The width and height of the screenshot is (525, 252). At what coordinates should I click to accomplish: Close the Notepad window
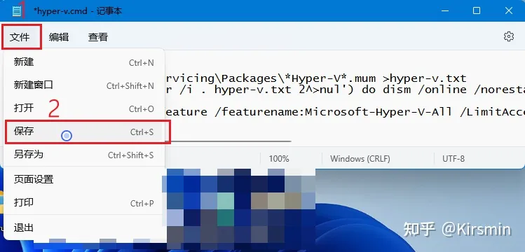[x=508, y=10]
